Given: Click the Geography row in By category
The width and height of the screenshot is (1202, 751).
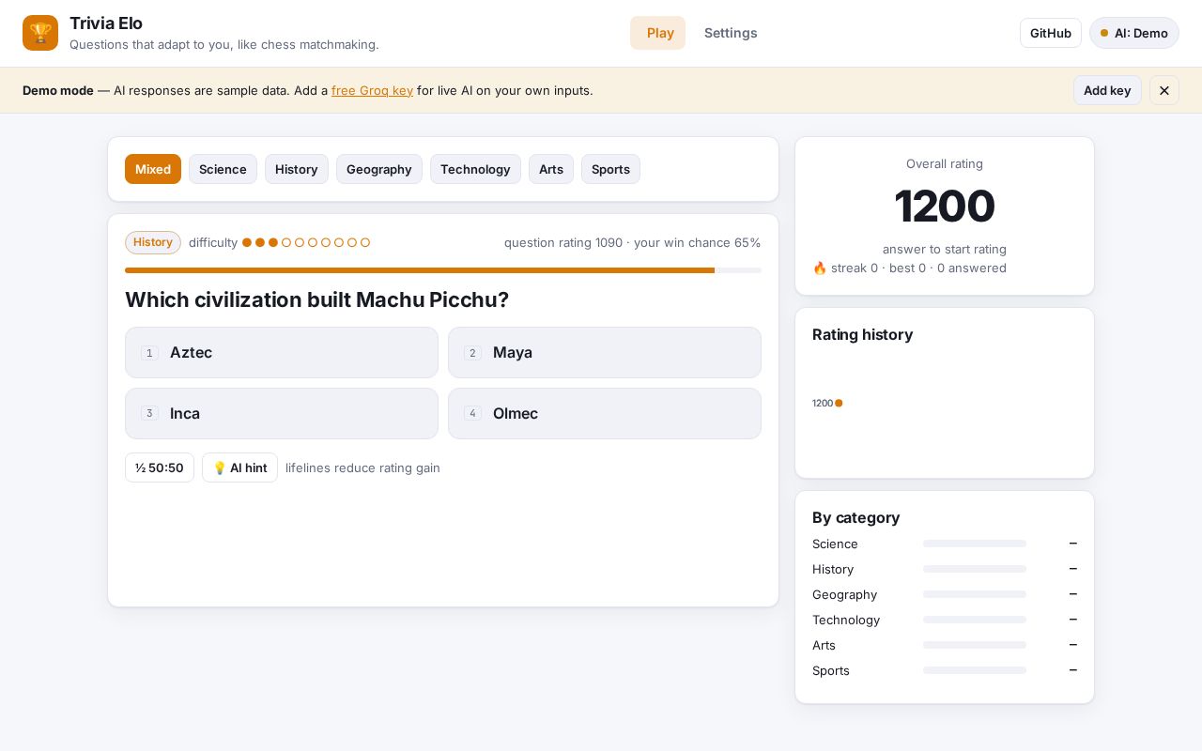Looking at the screenshot, I should point(945,594).
